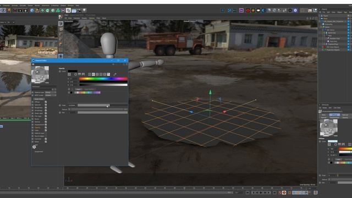This screenshot has height=198, width=352.
Task: Click the highlighted gear icon in right toolbar
Action: [x=295, y=10]
